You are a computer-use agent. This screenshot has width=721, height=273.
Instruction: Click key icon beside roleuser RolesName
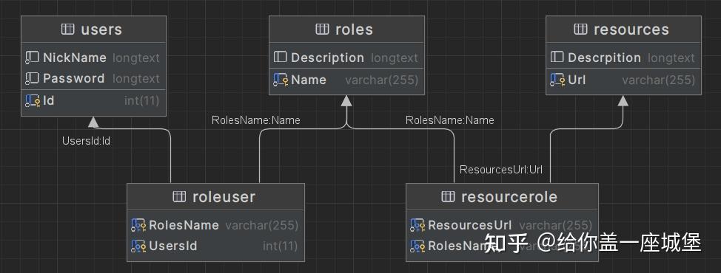pyautogui.click(x=138, y=225)
